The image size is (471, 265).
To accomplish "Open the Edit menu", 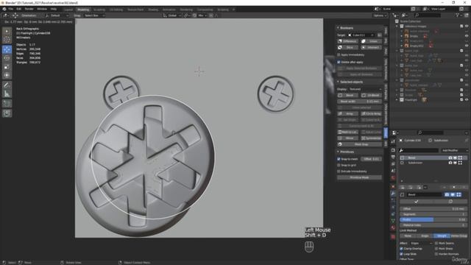I will coord(18,9).
